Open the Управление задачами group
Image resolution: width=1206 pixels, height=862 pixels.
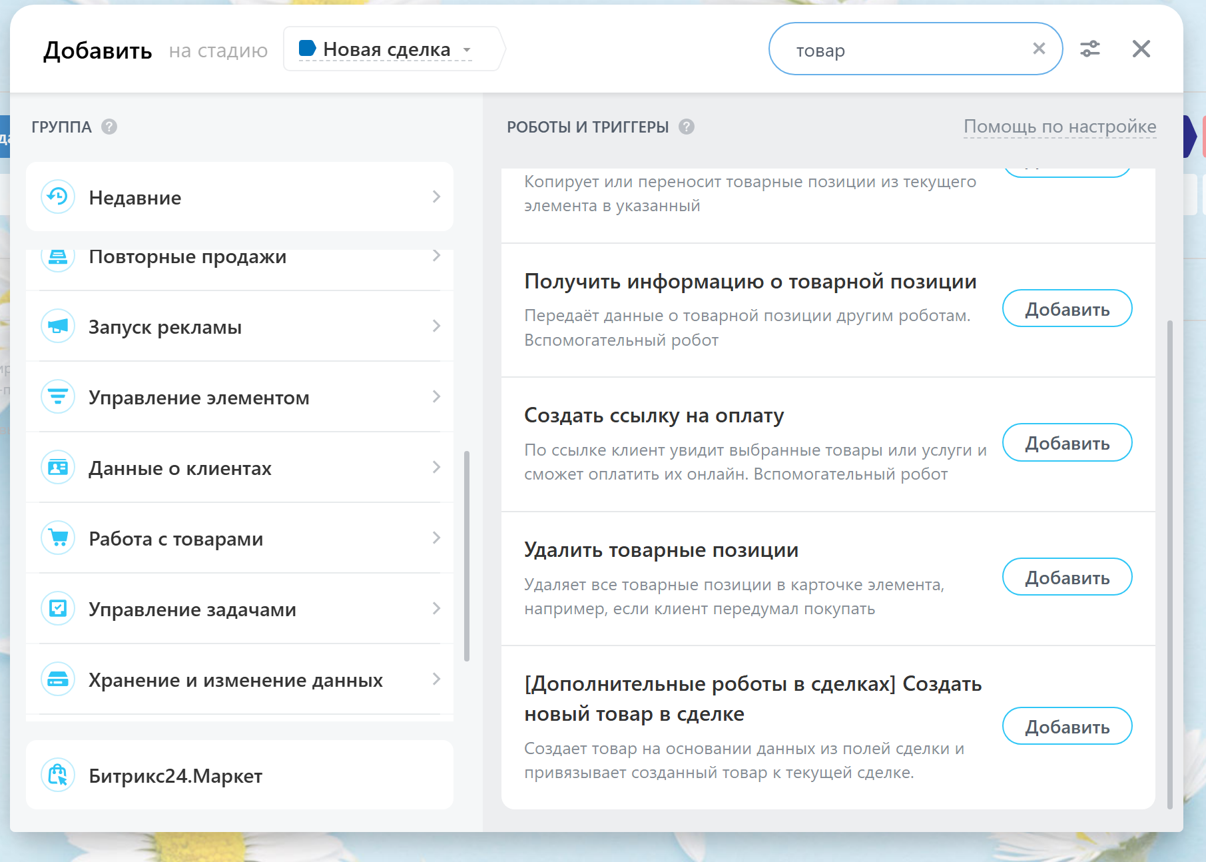click(192, 610)
